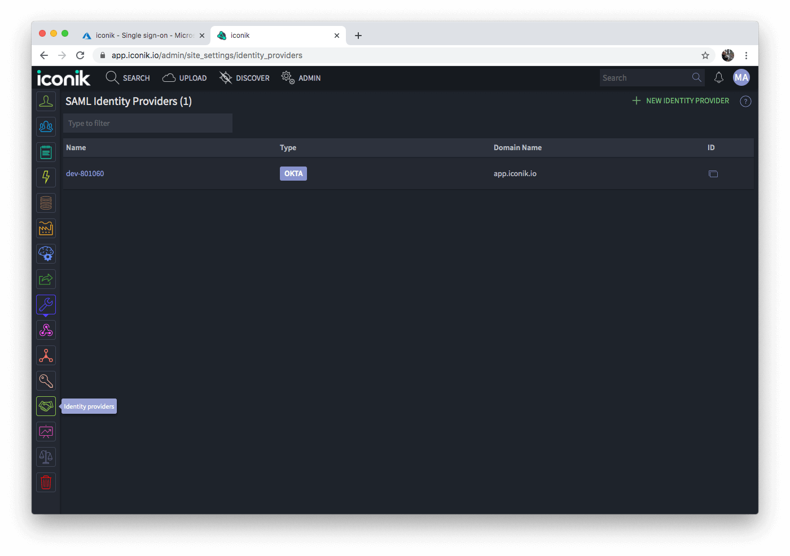This screenshot has width=790, height=556.
Task: Open the key-shaped tokens section
Action: click(x=46, y=380)
